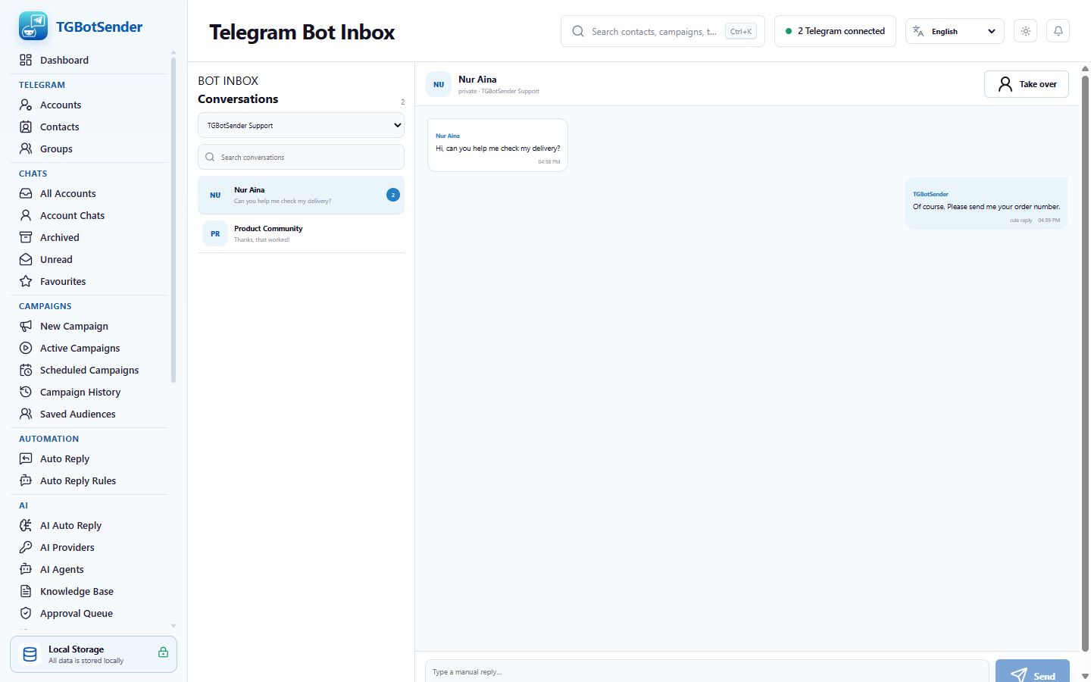Open Approval Queue menu item
This screenshot has height=682, width=1091.
coord(89,613)
